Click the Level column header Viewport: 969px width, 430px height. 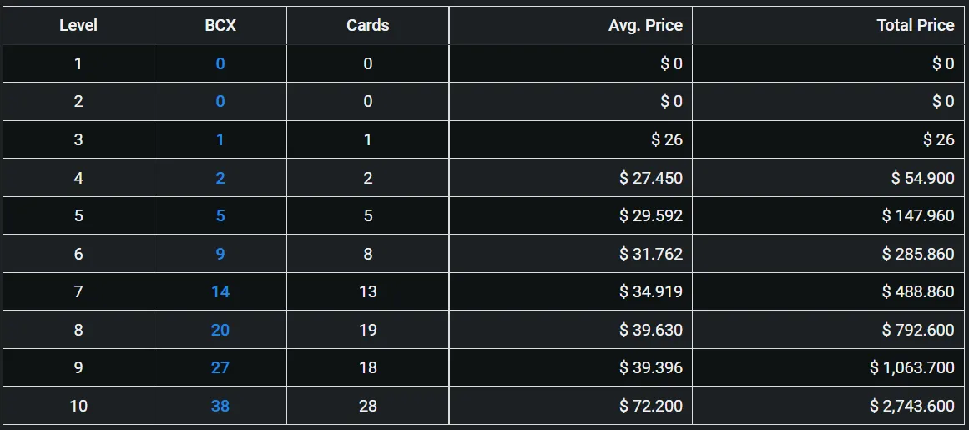click(78, 25)
